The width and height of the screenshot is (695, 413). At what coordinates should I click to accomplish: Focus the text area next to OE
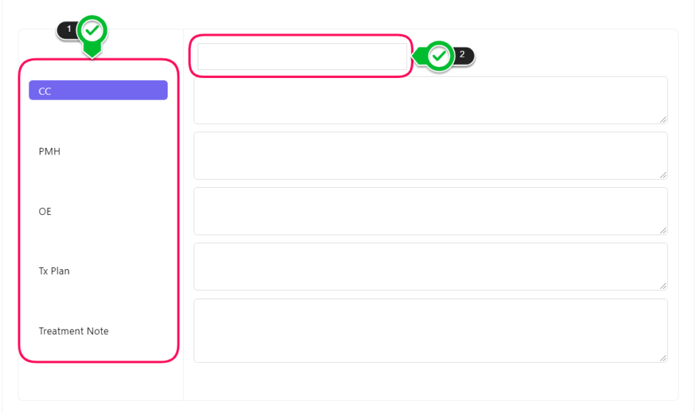430,211
